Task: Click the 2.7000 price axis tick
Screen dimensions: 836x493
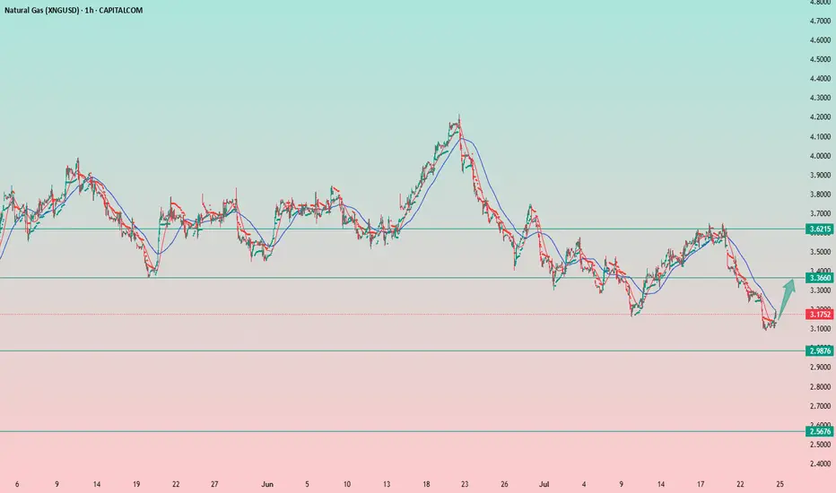Action: point(820,405)
